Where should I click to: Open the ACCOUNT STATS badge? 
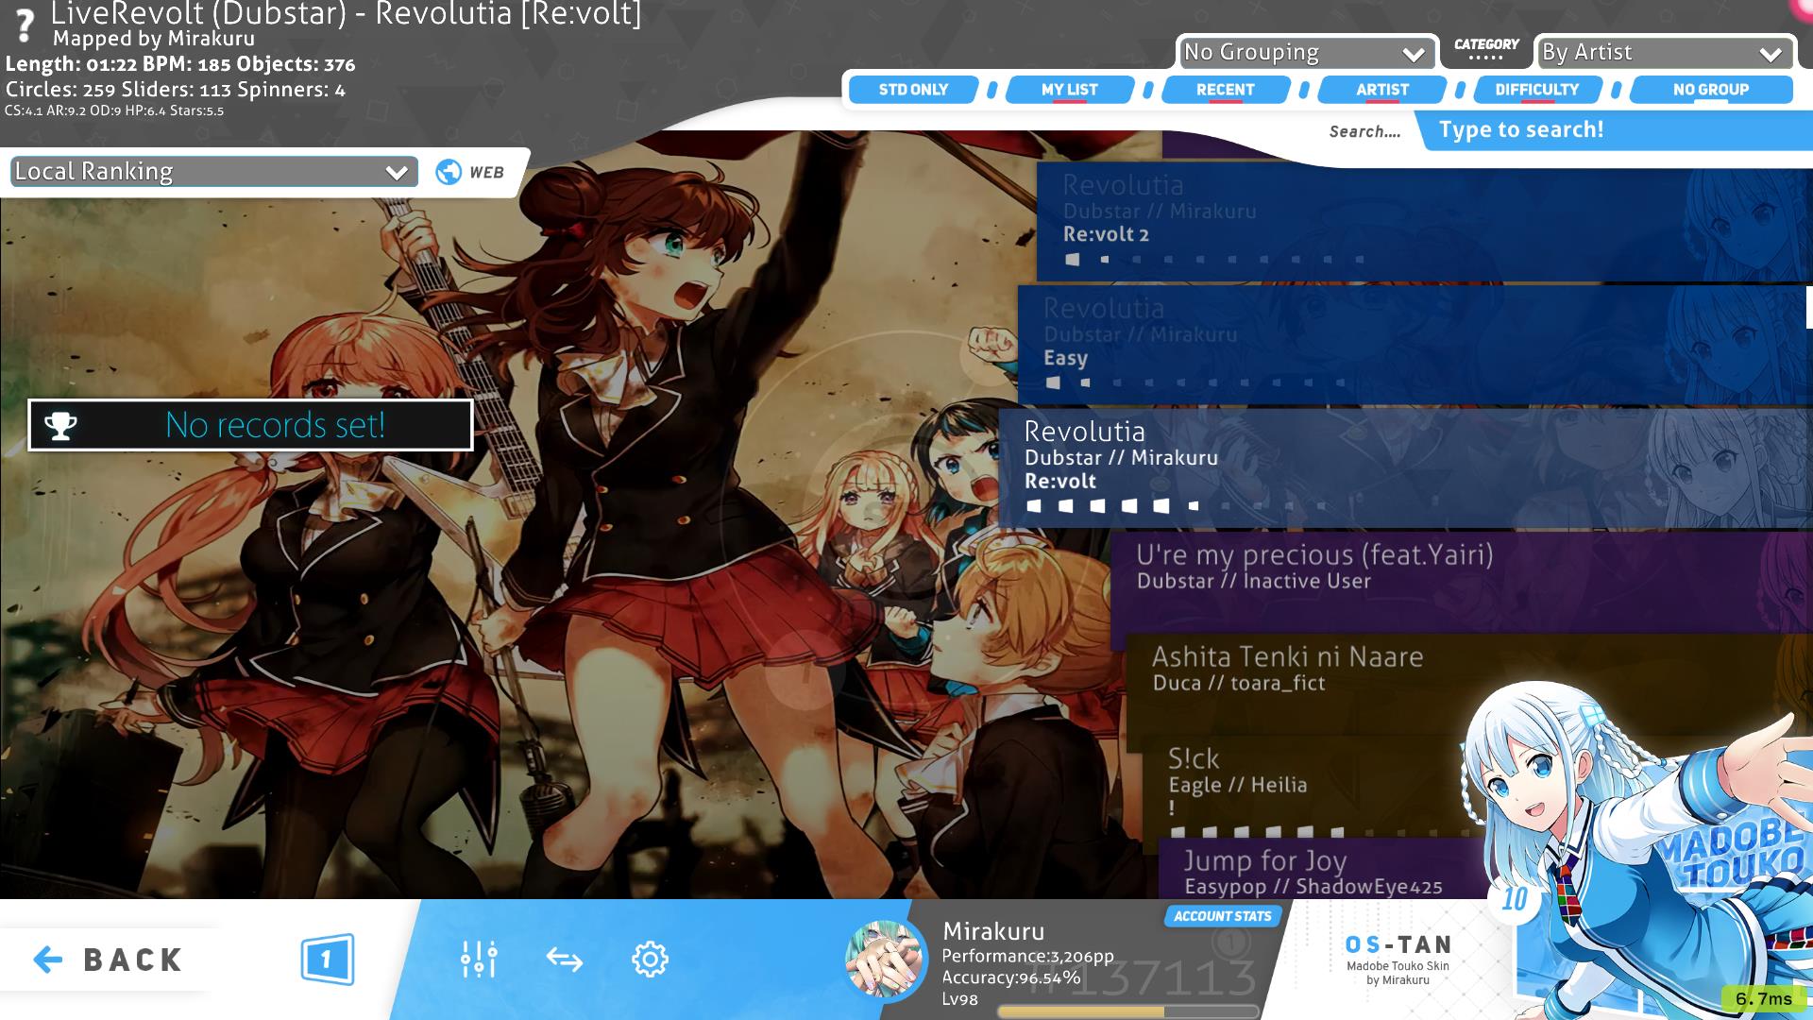tap(1223, 916)
